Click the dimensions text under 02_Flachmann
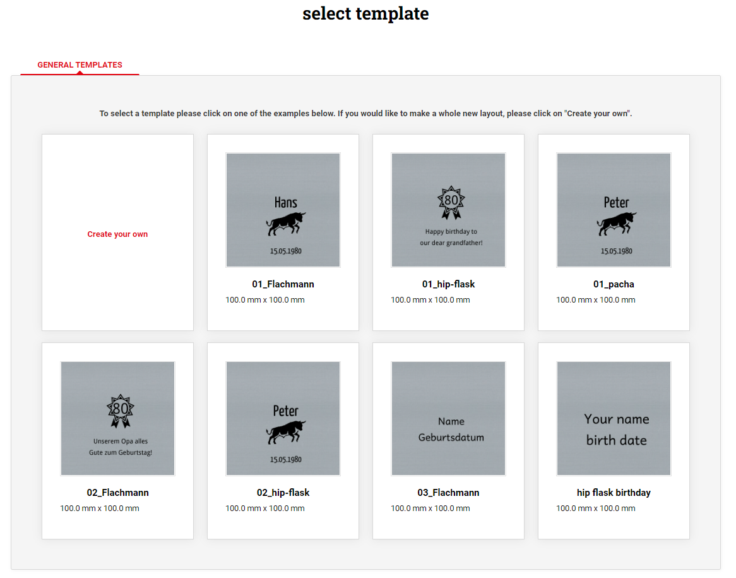The width and height of the screenshot is (736, 578). (100, 509)
